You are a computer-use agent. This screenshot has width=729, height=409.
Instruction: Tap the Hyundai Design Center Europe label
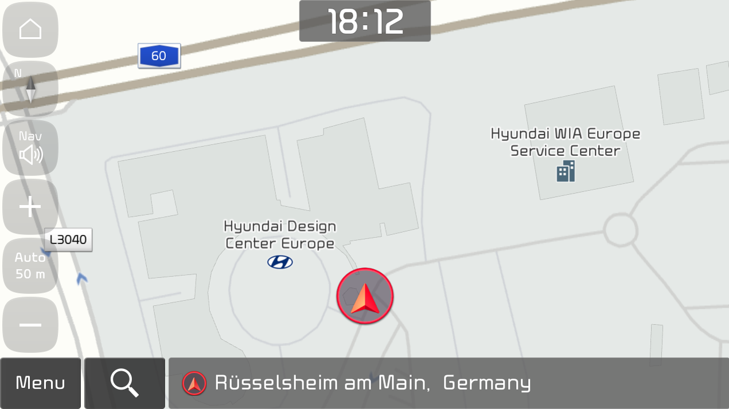tap(280, 235)
